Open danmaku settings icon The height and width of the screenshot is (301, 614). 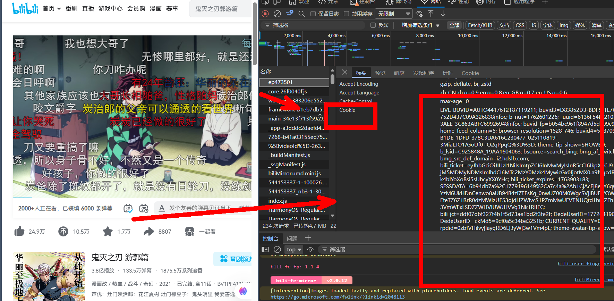[144, 208]
